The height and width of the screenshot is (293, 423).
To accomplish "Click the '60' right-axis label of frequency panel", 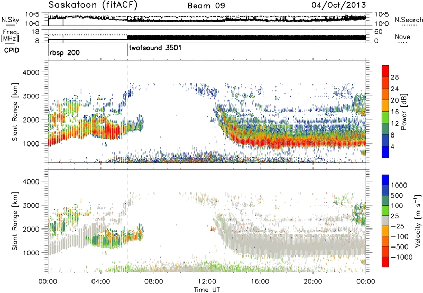I will [x=378, y=32].
